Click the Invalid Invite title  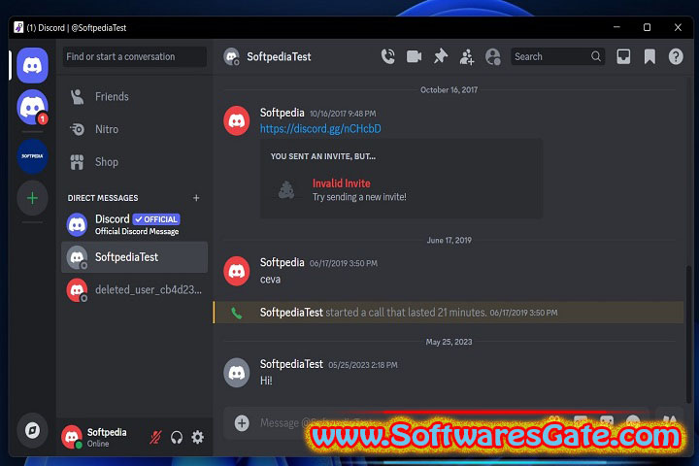(x=341, y=183)
